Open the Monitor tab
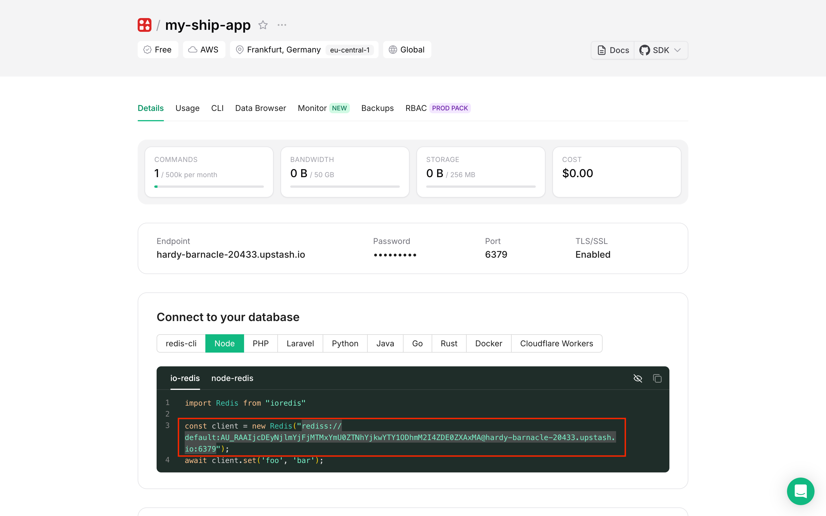This screenshot has width=826, height=516. pyautogui.click(x=312, y=108)
